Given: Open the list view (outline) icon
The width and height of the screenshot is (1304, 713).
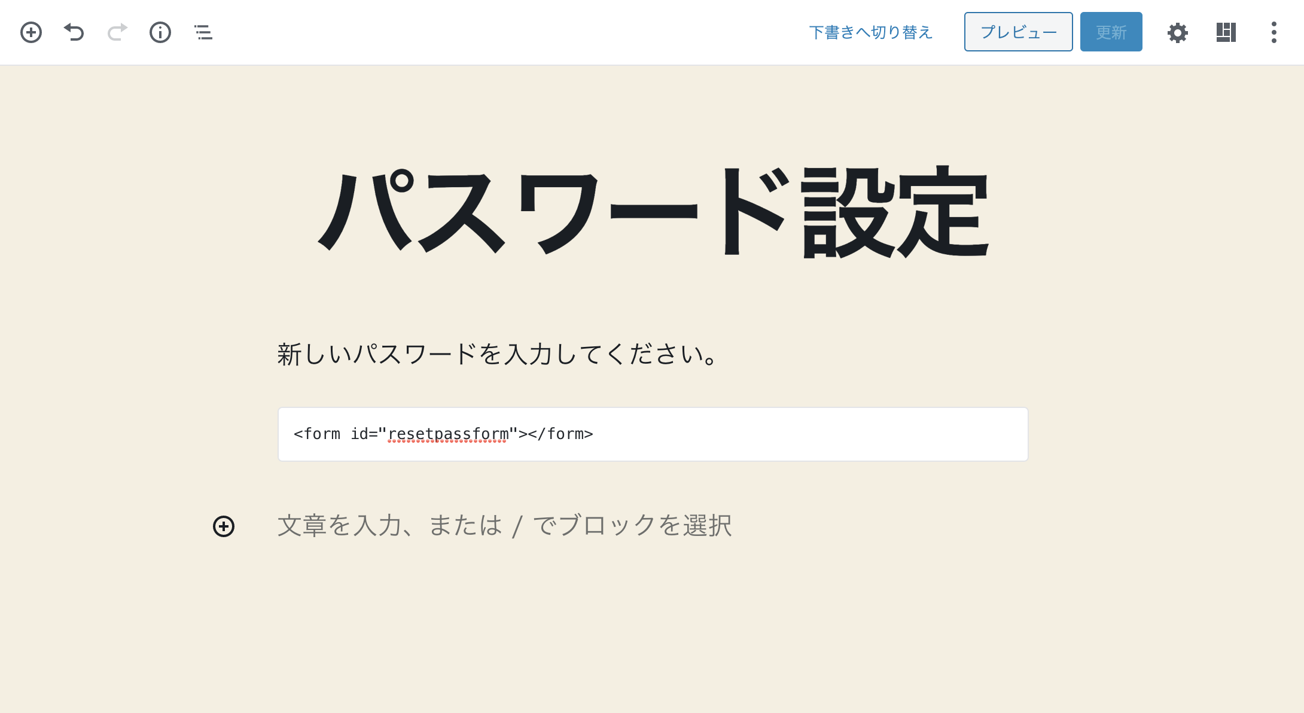Looking at the screenshot, I should (x=203, y=32).
